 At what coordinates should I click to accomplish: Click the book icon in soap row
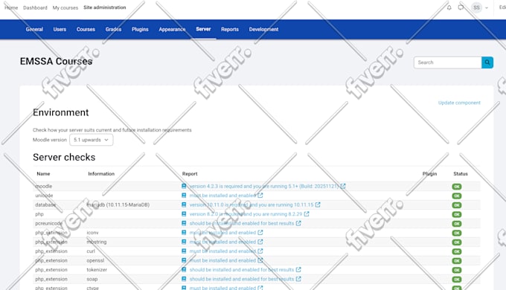click(184, 279)
